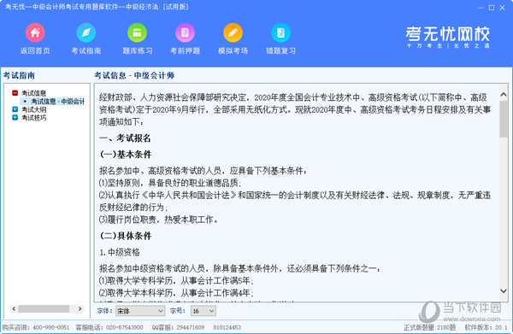Click the 购买咨询 phone number in status bar
Screen dimensions: 513x334
click(x=51, y=327)
